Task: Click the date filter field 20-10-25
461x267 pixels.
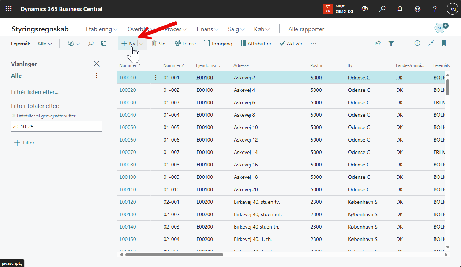Action: click(57, 127)
